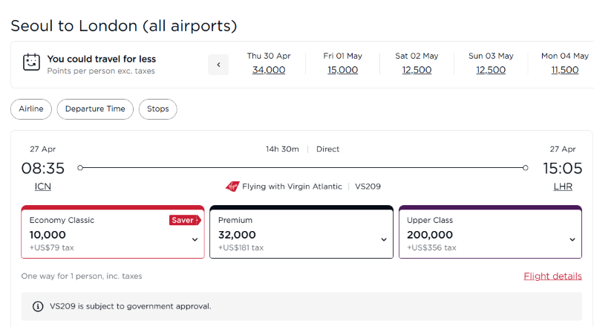
Task: Click the LHR airport code link
Action: [x=563, y=187]
